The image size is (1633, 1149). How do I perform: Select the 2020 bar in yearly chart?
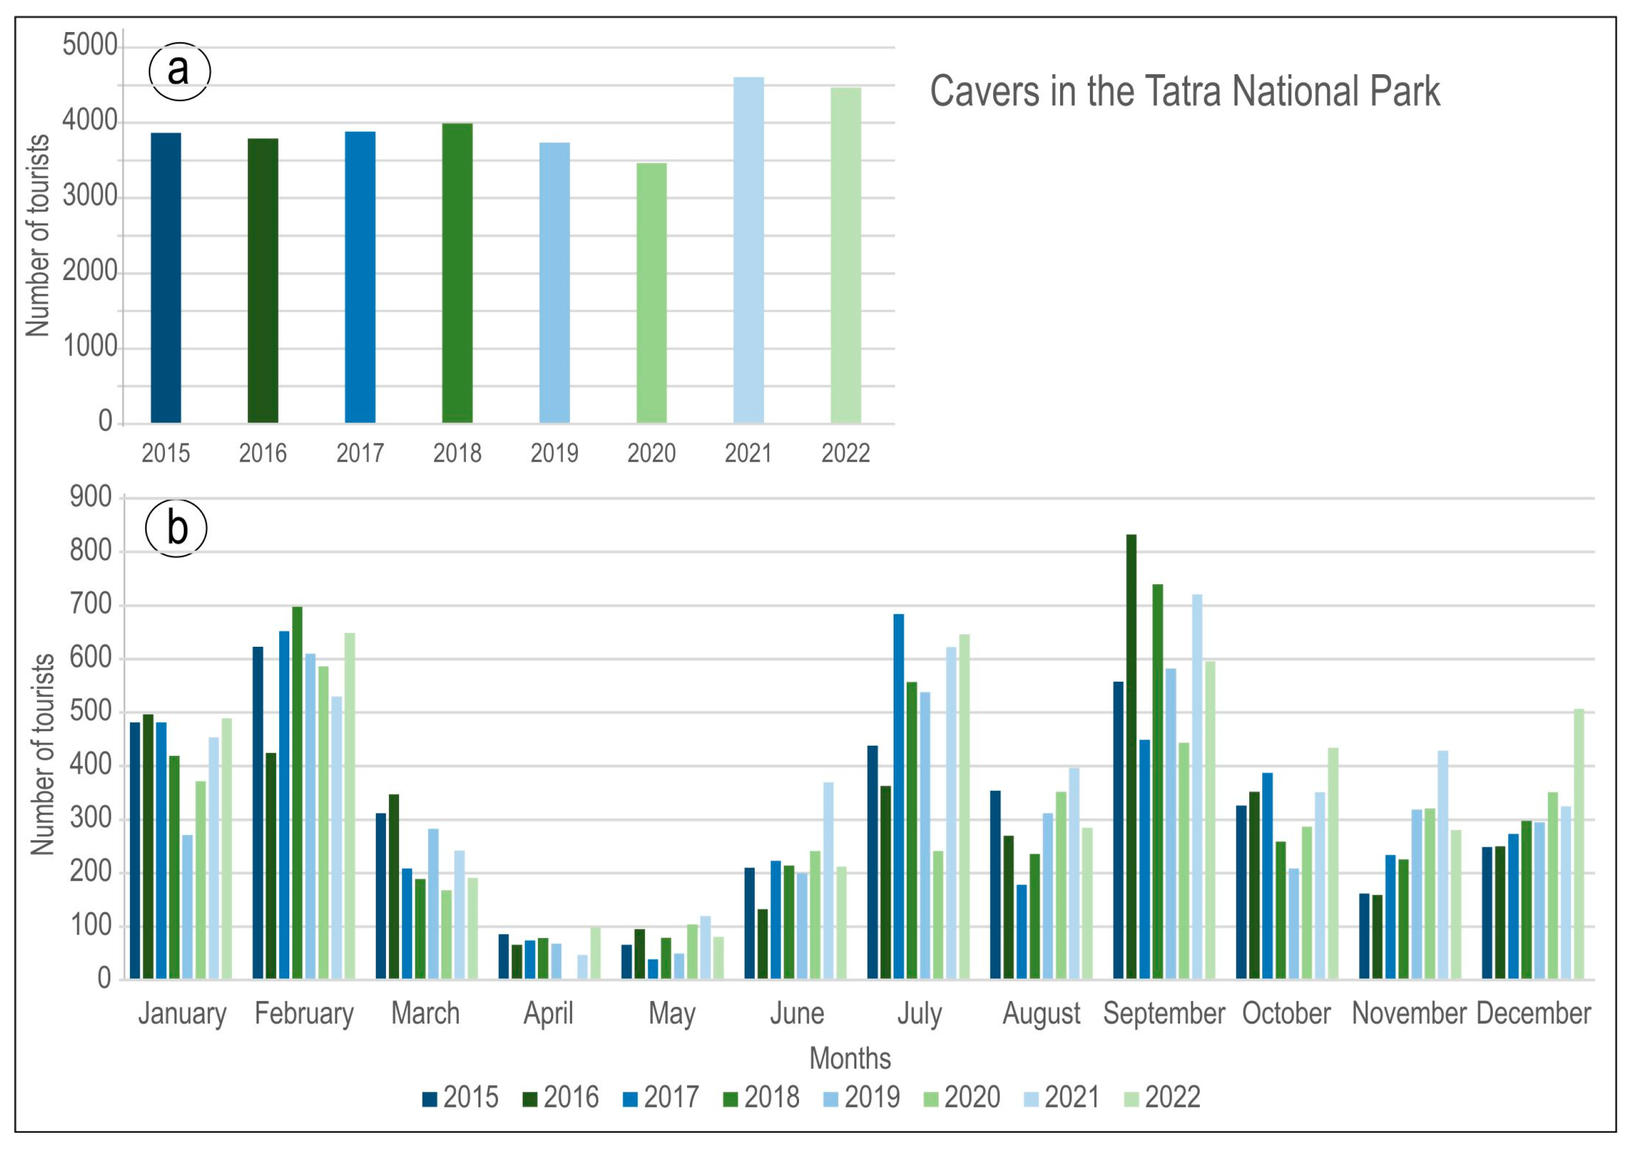[652, 293]
